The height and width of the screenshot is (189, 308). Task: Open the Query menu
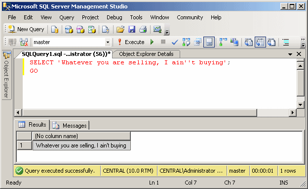(67, 17)
